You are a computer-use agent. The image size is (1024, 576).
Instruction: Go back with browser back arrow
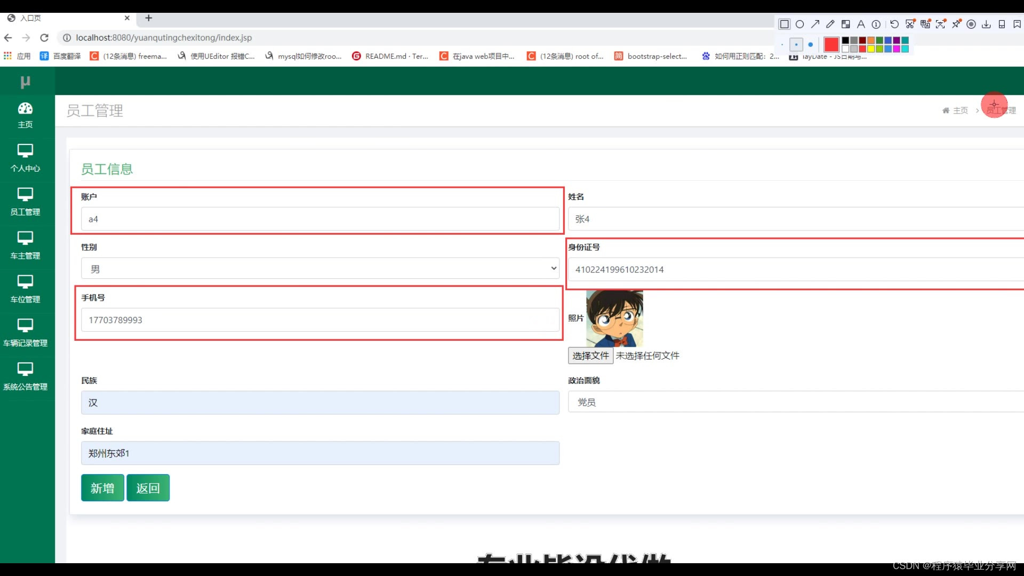(x=8, y=38)
